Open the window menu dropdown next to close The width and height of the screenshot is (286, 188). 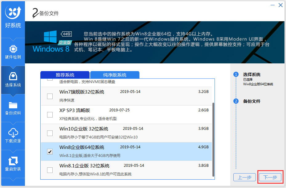pos(273,5)
